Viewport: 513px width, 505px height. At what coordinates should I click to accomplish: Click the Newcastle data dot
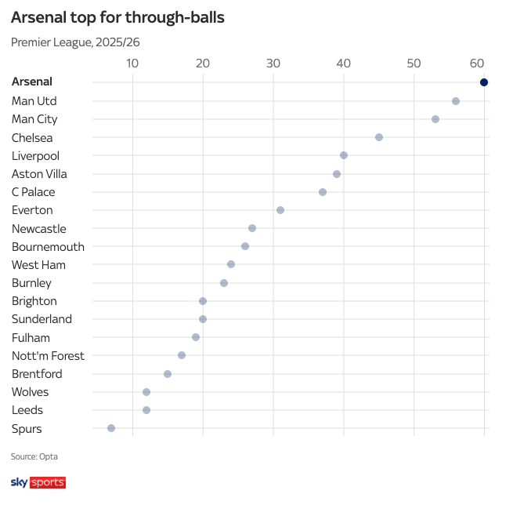[252, 228]
